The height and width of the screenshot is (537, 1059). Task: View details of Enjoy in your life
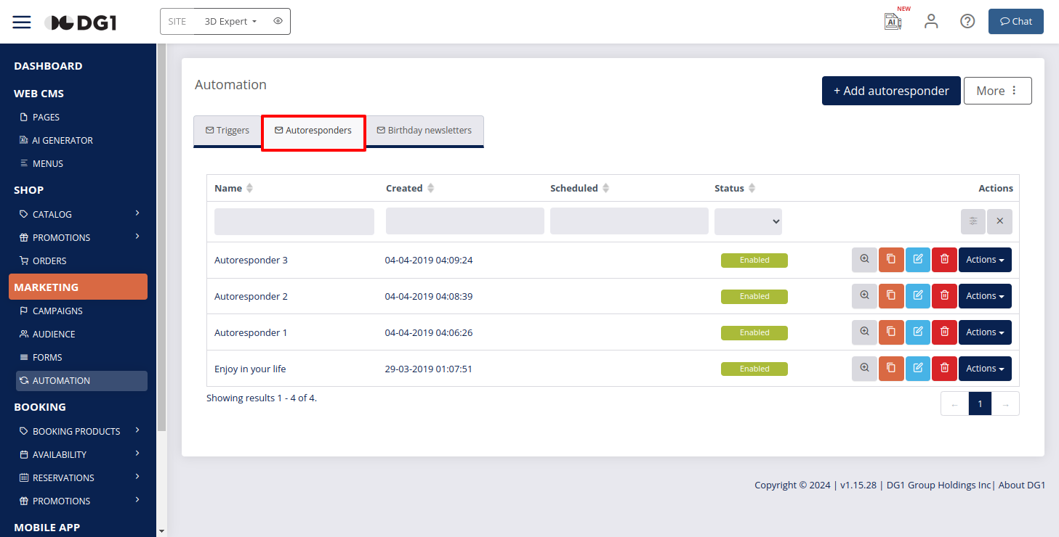pos(864,369)
